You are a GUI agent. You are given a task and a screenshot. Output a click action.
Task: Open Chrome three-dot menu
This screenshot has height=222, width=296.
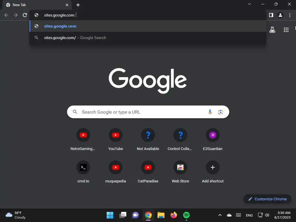(290, 15)
